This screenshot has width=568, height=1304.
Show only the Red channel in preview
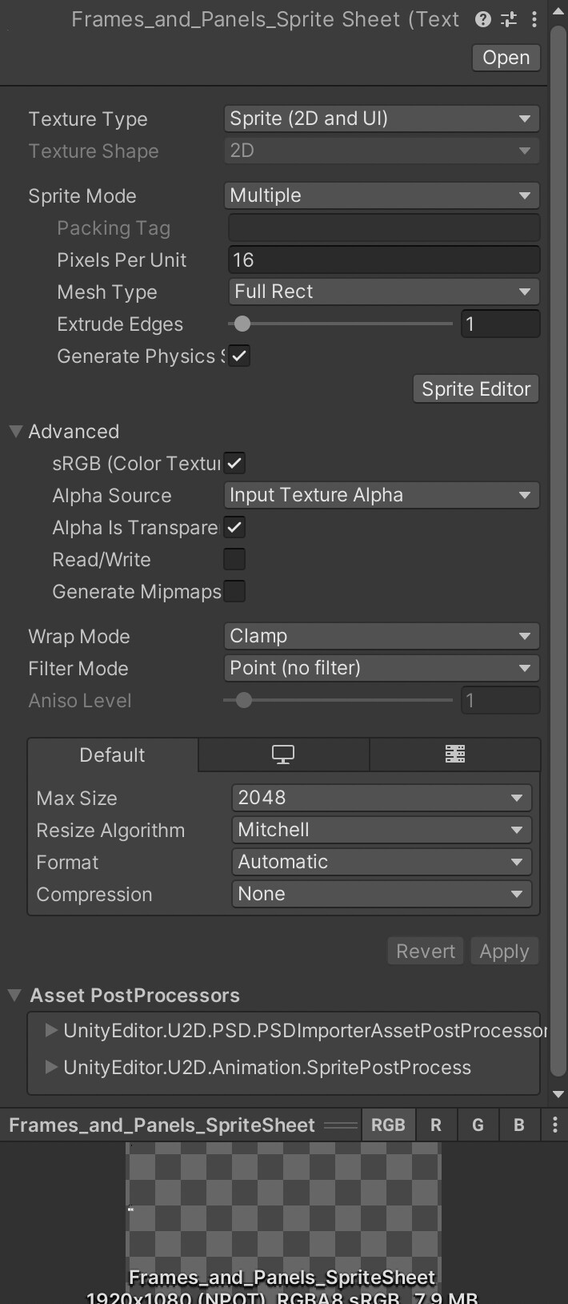pyautogui.click(x=436, y=1125)
